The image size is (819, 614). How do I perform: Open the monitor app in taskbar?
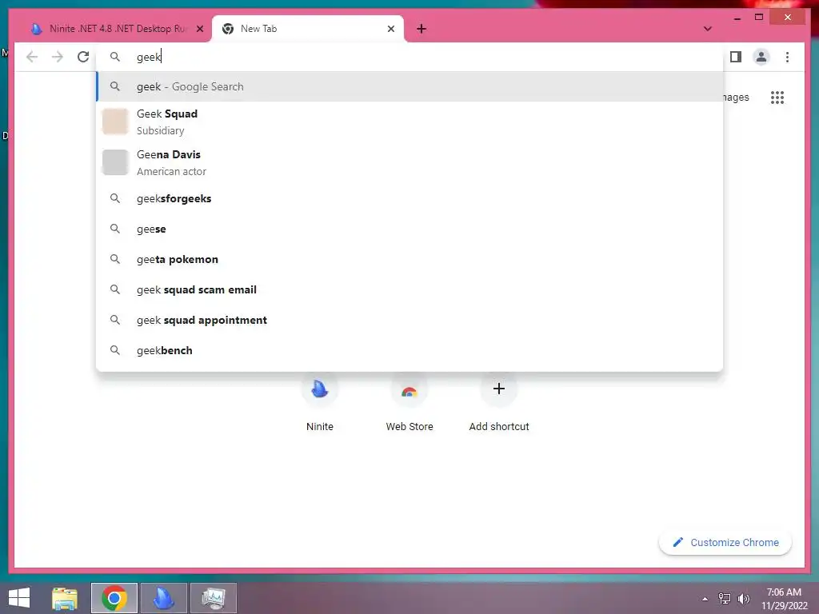213,598
